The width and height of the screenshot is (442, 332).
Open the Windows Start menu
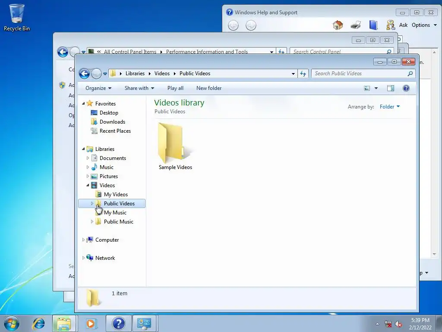click(12, 323)
